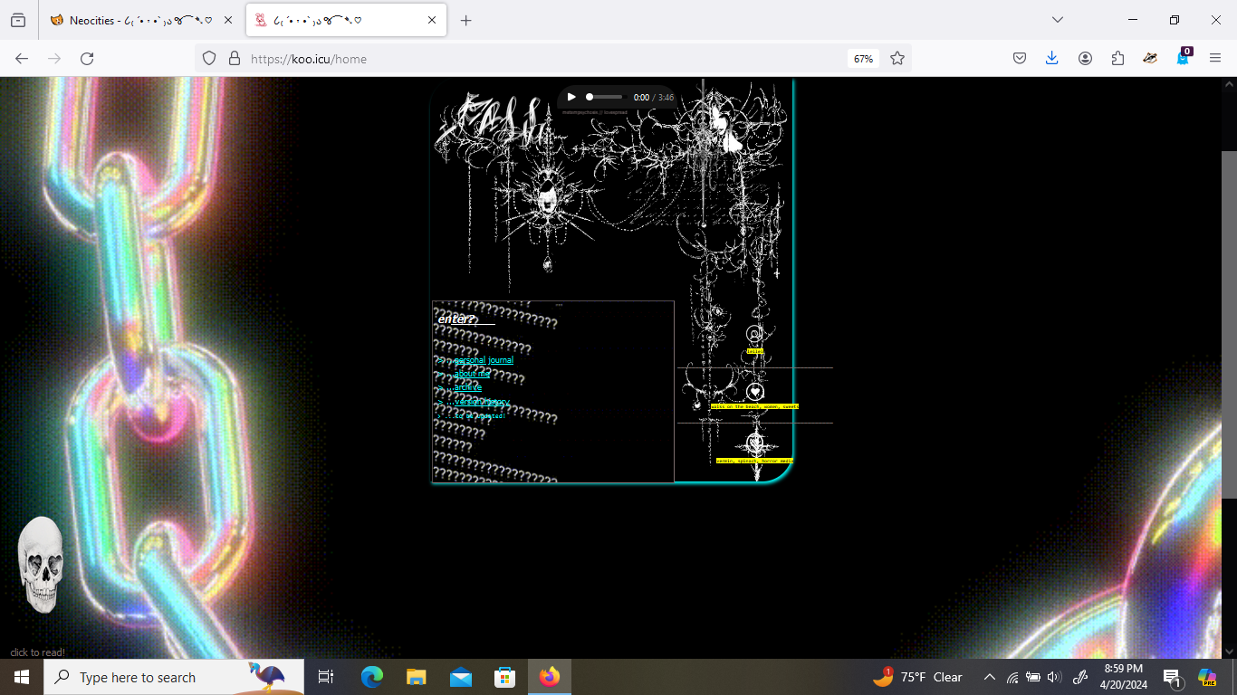Save page to Pocket
1237x695 pixels.
(1019, 58)
